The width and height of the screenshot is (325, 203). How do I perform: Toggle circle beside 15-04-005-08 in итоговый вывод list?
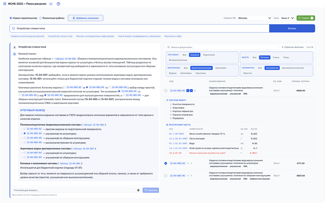point(25,142)
